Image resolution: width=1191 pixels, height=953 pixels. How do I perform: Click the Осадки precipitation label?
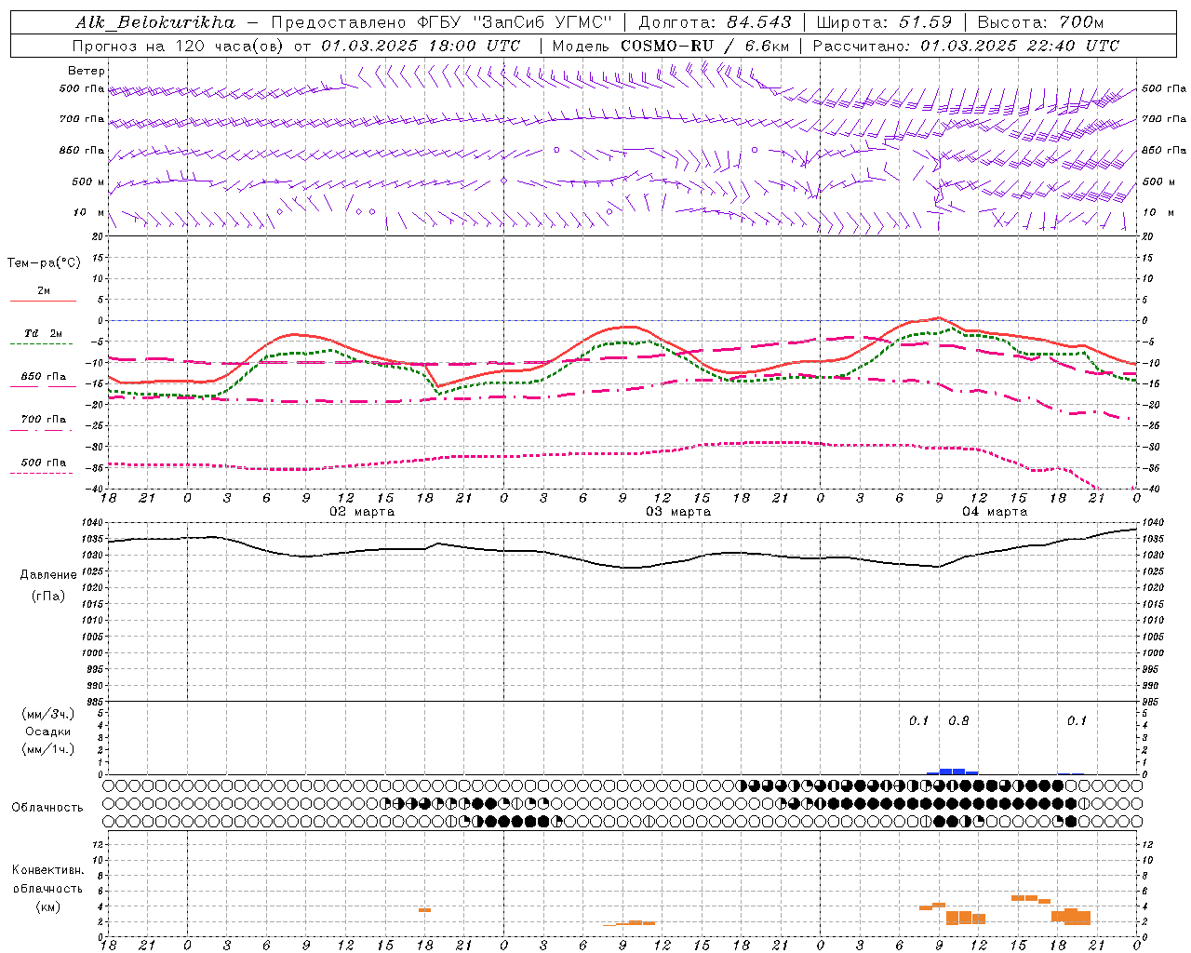[48, 732]
